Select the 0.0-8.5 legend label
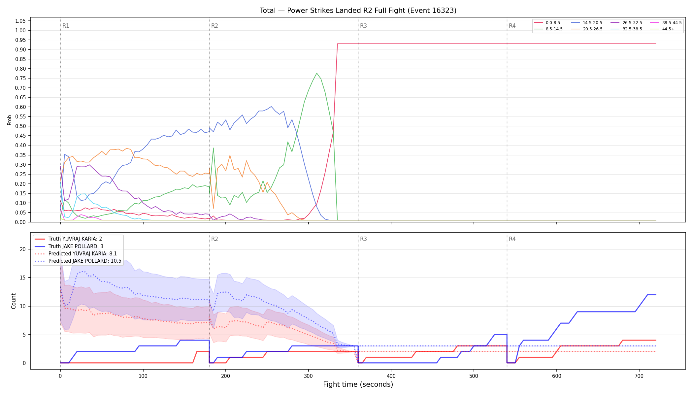 [x=553, y=23]
